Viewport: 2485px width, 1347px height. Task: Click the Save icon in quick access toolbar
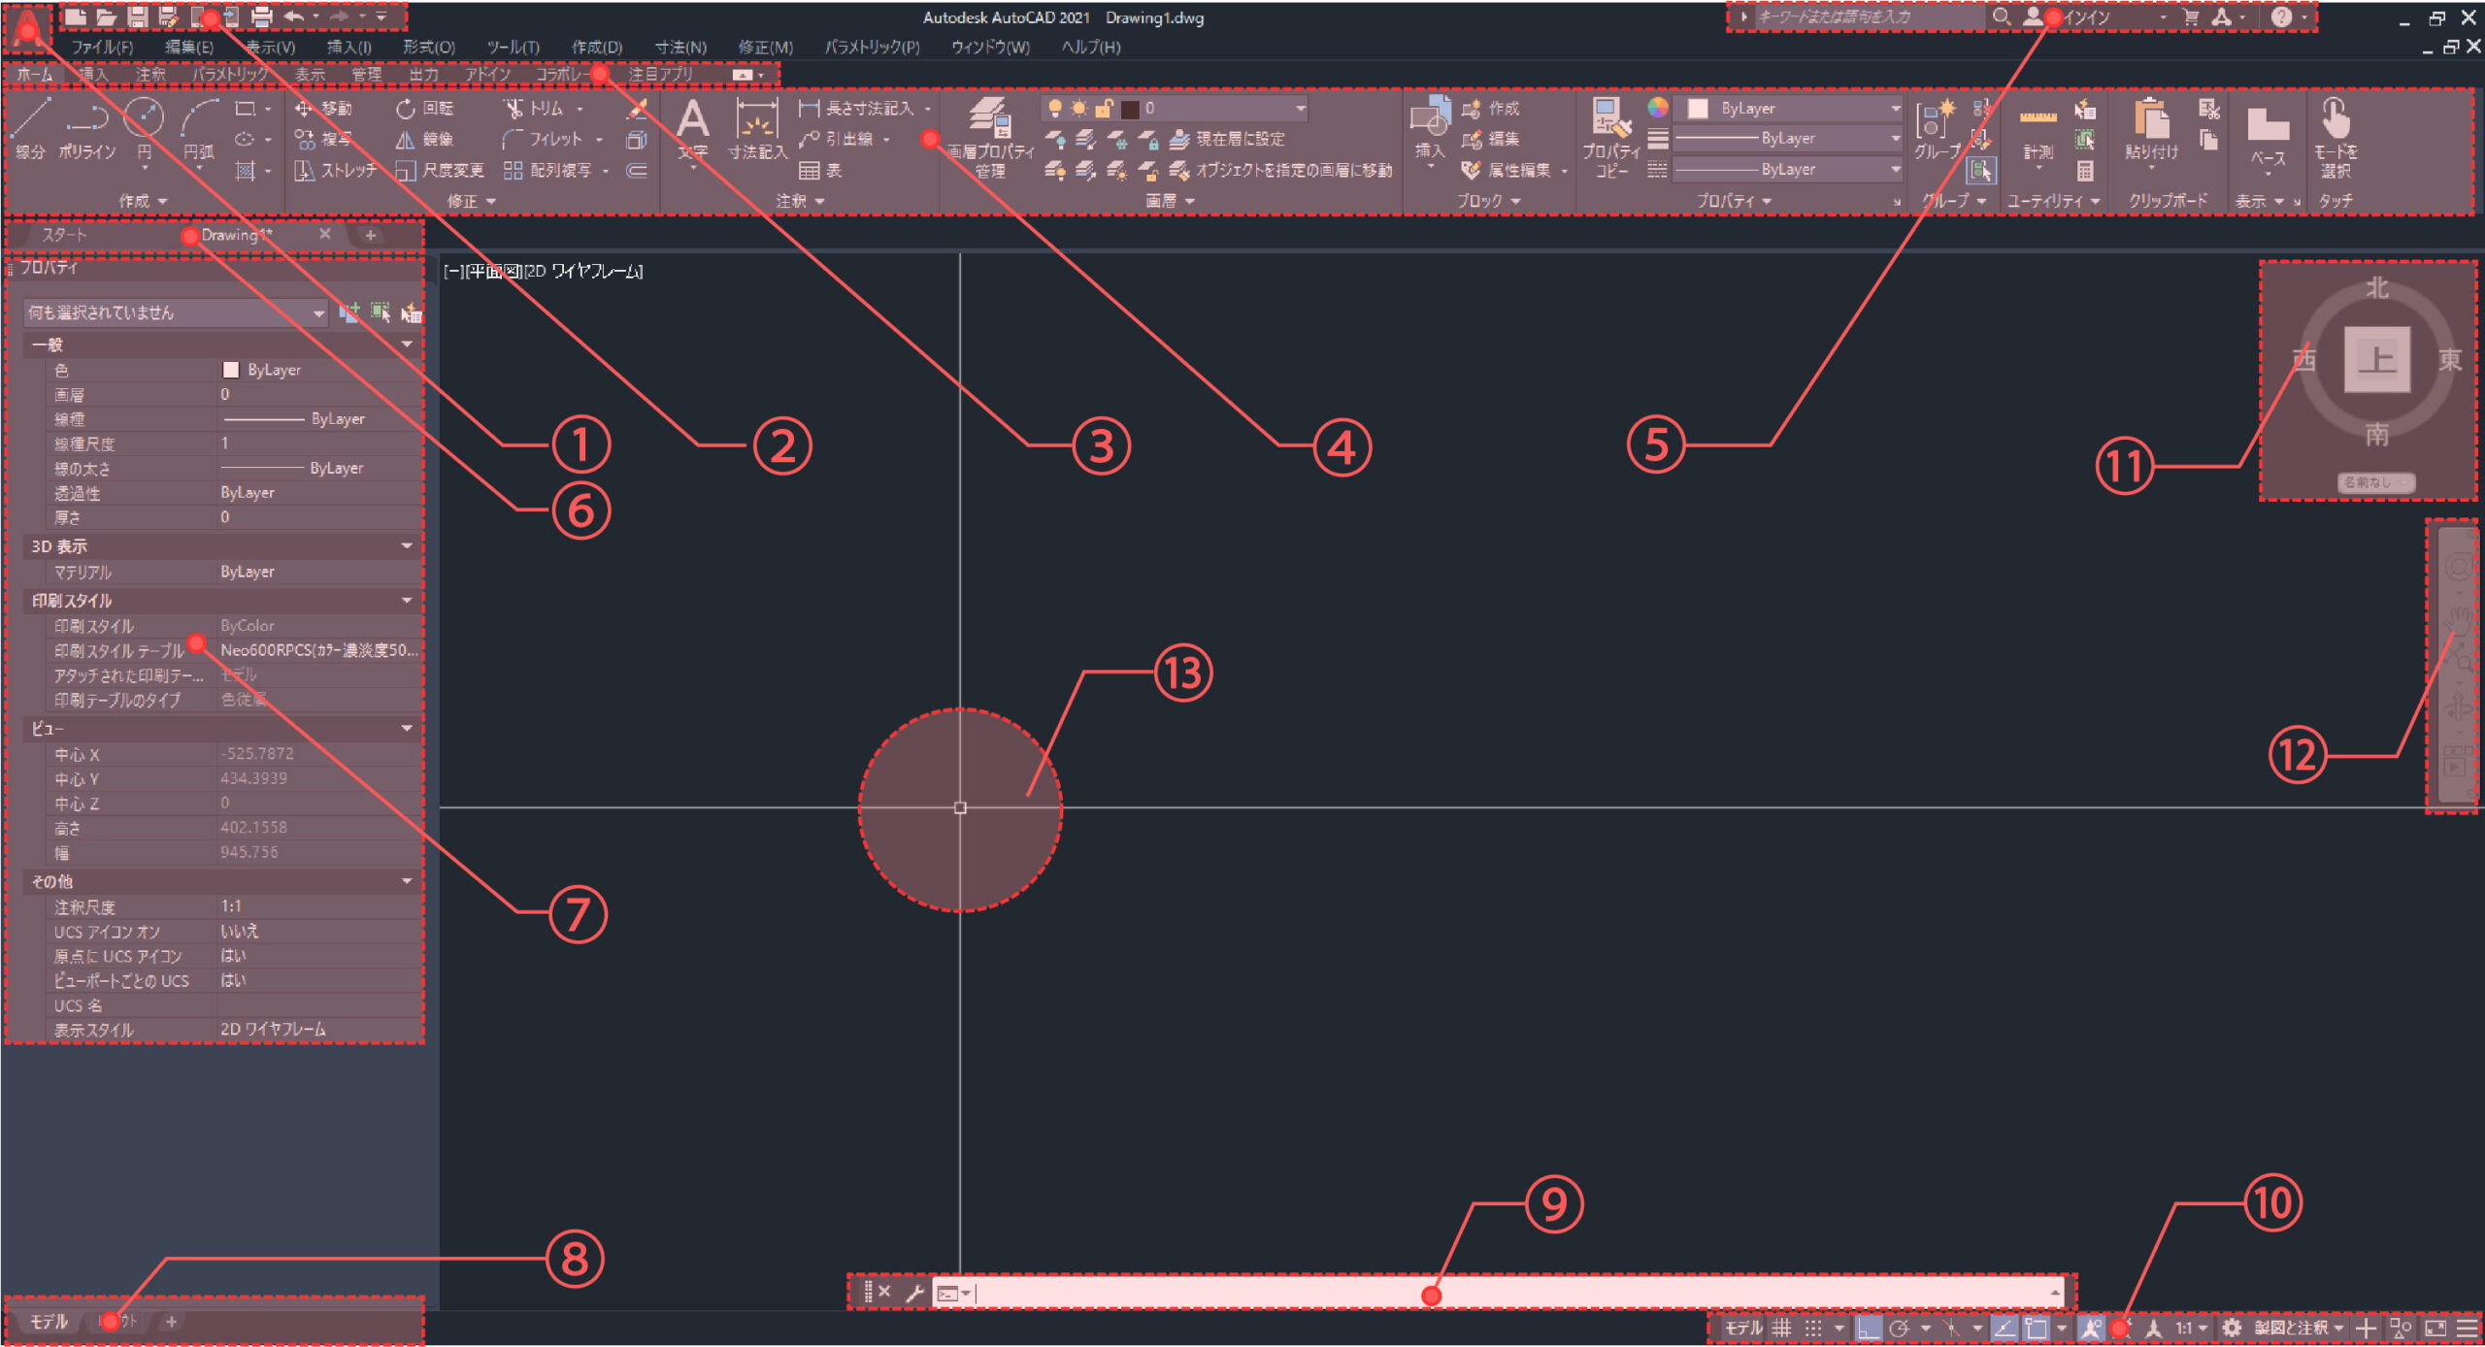(x=137, y=17)
